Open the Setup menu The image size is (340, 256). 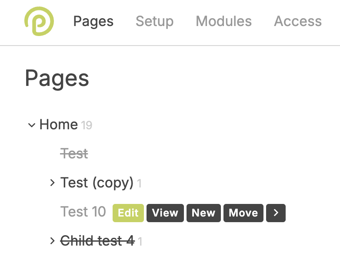coord(154,21)
